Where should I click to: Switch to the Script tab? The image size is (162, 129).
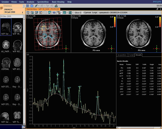(131, 55)
